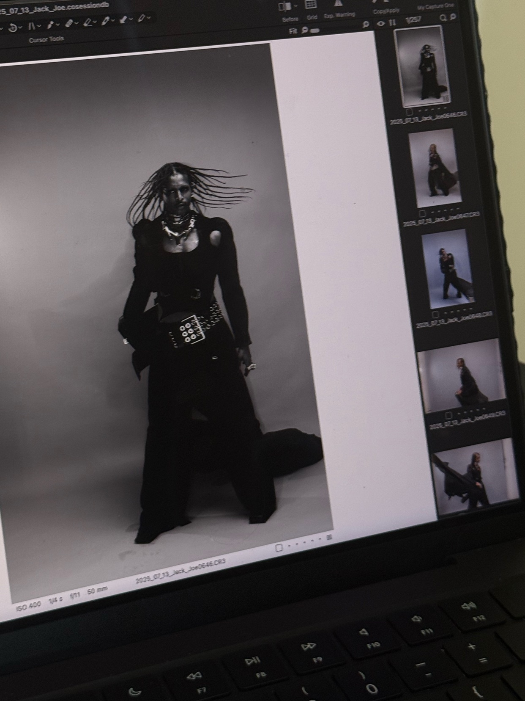Click the adjustments badge on Jack_Joe0646 thumbnail
Viewport: 525px width, 701px height.
tap(445, 99)
